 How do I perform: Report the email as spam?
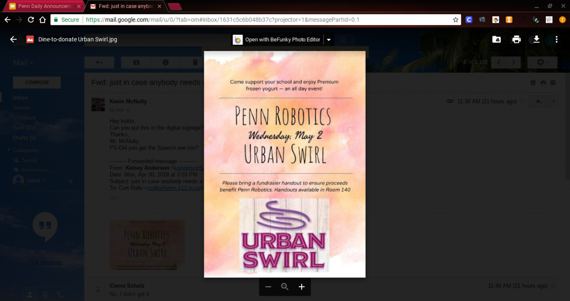165,62
